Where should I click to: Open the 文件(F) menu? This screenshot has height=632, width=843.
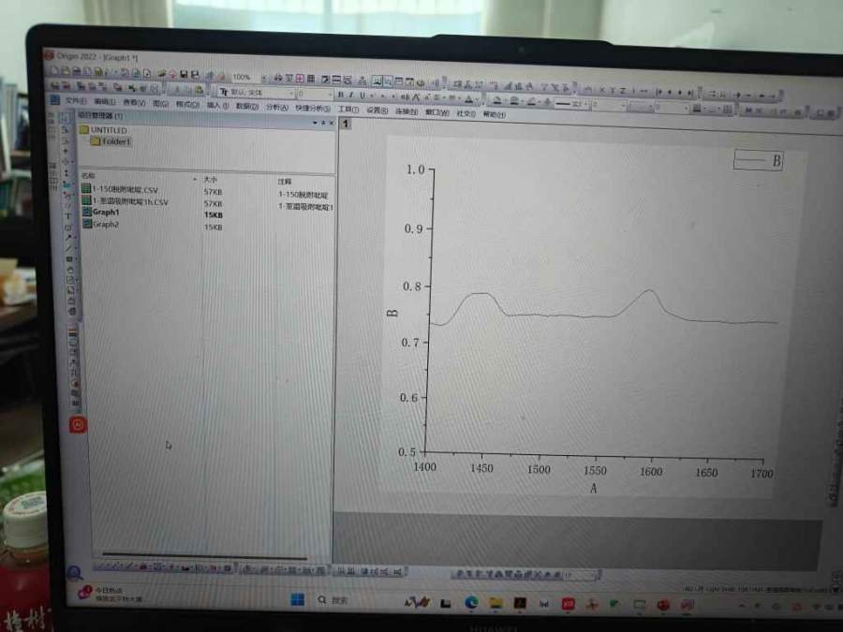coord(76,101)
